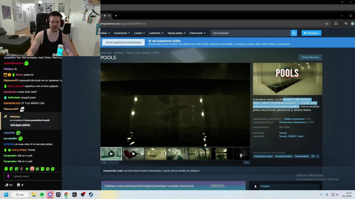
Task: Select the fourth screenshot thumbnail
Action: click(178, 154)
